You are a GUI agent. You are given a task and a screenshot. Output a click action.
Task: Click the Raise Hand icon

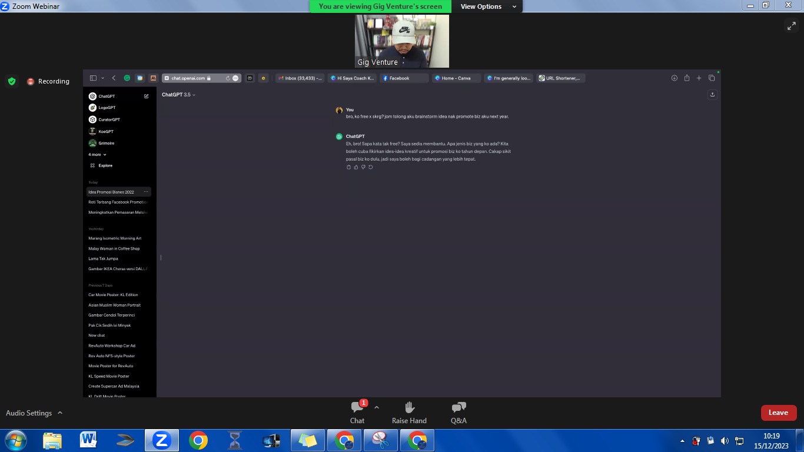(409, 411)
